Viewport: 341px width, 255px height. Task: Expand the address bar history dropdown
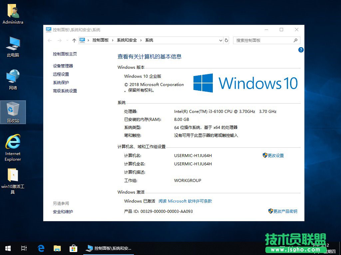coord(220,40)
